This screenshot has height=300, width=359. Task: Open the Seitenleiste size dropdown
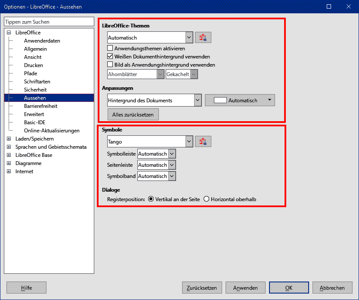click(157, 165)
